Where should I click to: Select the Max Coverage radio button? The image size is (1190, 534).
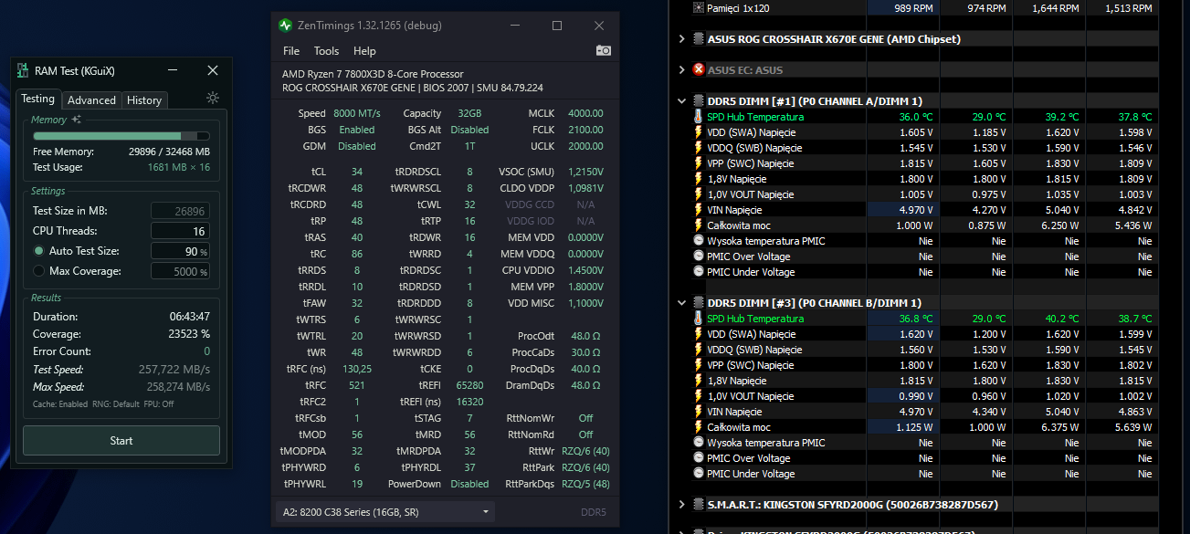(x=39, y=271)
